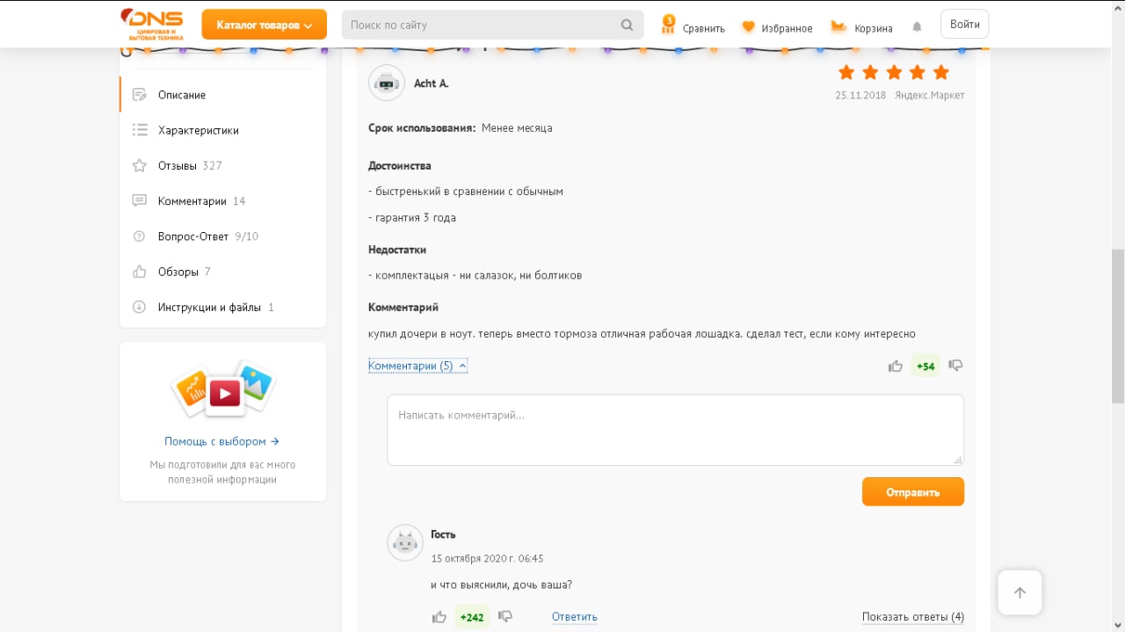Image resolution: width=1125 pixels, height=632 pixels.
Task: Click Ответить under Гость comment
Action: [x=575, y=617]
